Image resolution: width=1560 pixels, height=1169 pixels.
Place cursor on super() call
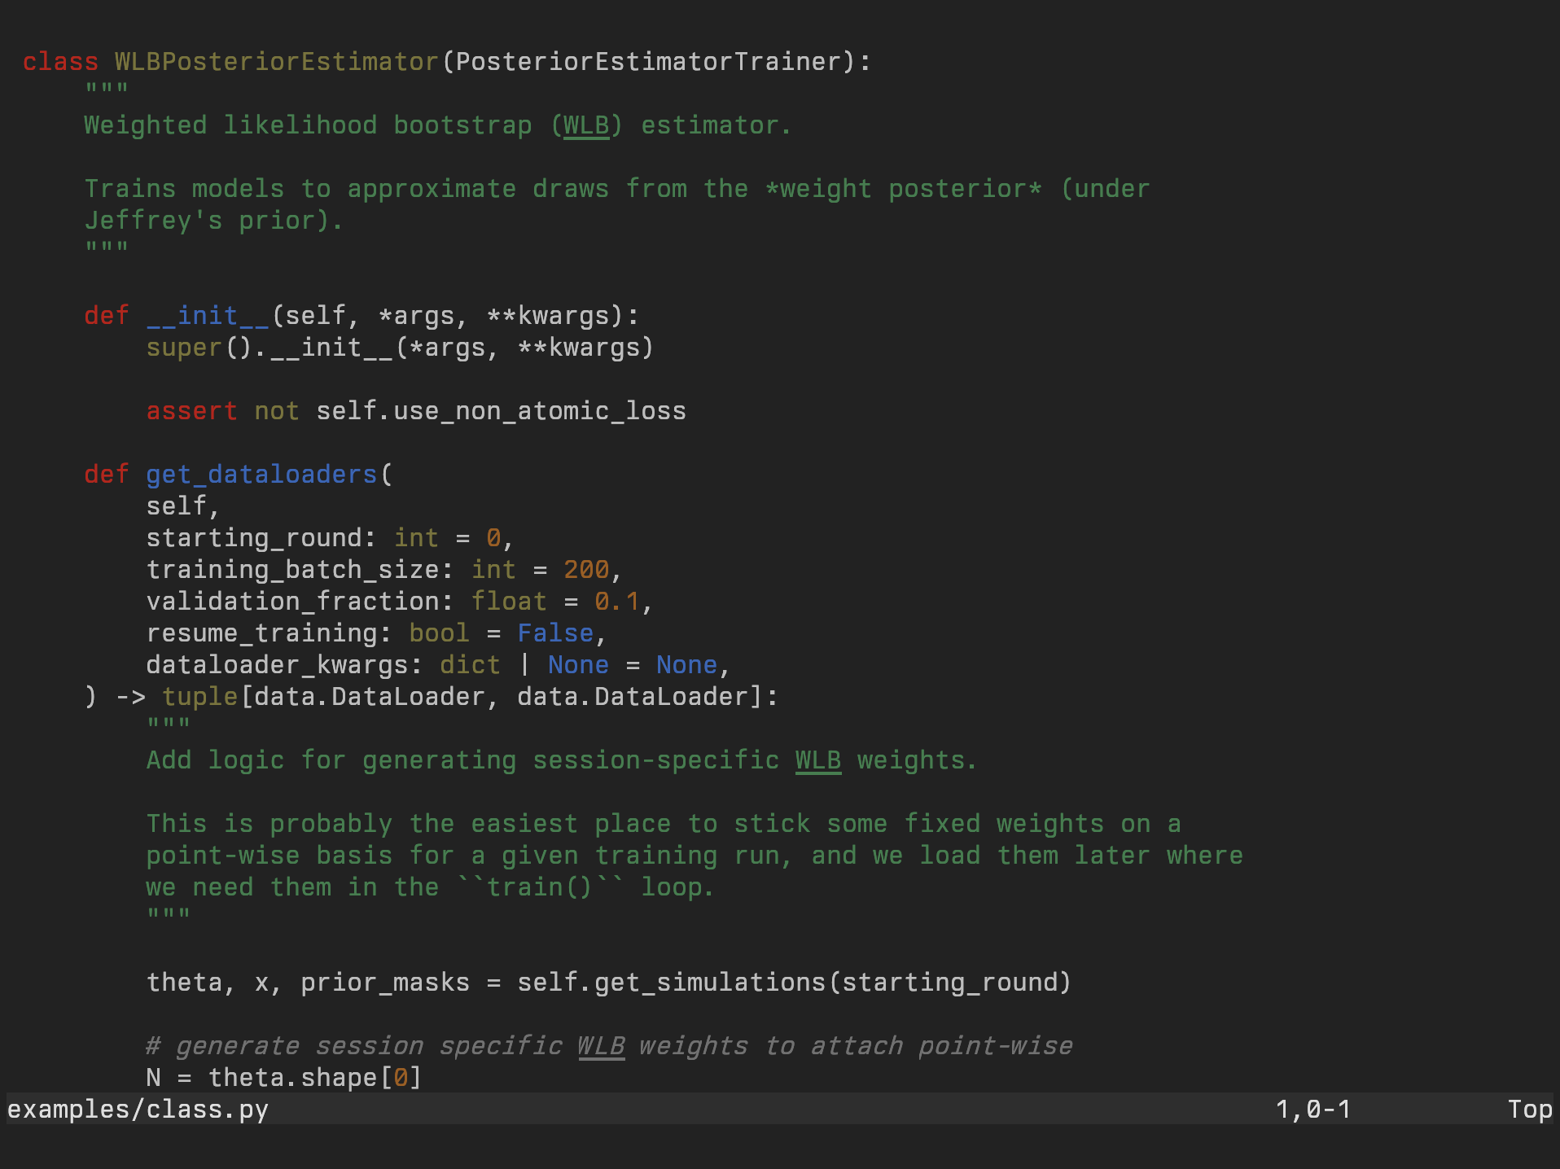pyautogui.click(x=184, y=348)
